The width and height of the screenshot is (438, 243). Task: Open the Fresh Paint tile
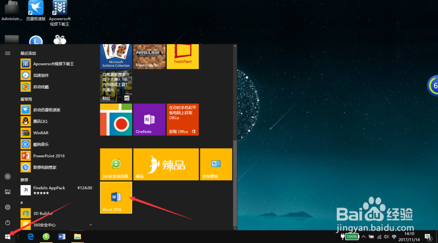(x=183, y=56)
